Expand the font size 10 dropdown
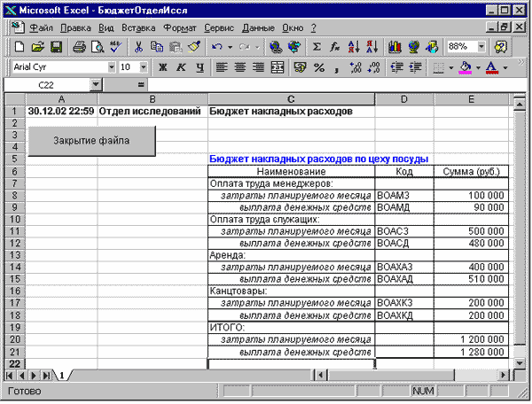532x404 pixels. [144, 67]
